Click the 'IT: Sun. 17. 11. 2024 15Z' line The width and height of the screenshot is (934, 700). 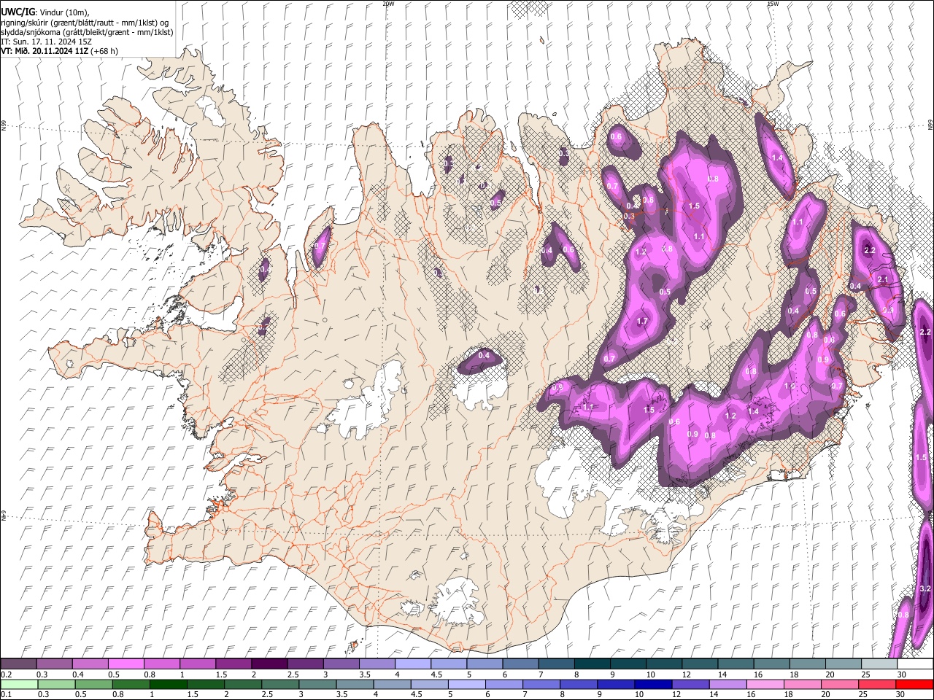point(46,42)
